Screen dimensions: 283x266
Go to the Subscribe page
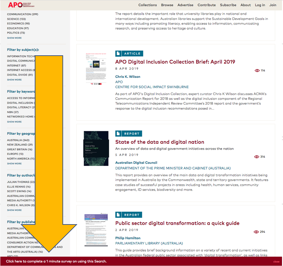(x=228, y=5)
